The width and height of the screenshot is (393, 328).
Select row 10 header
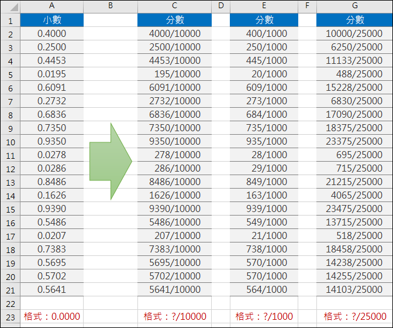11,142
